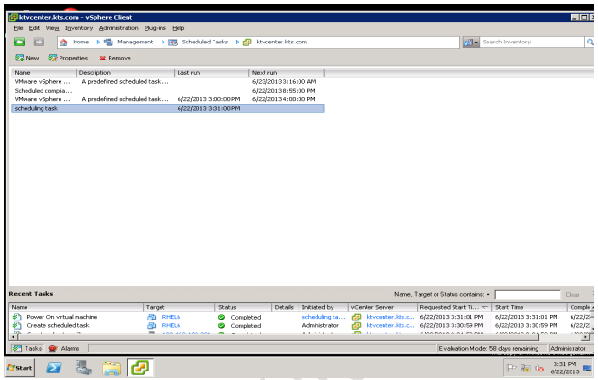Open Server Manager from the taskbar
Screen dimensions: 598x380
tap(83, 368)
